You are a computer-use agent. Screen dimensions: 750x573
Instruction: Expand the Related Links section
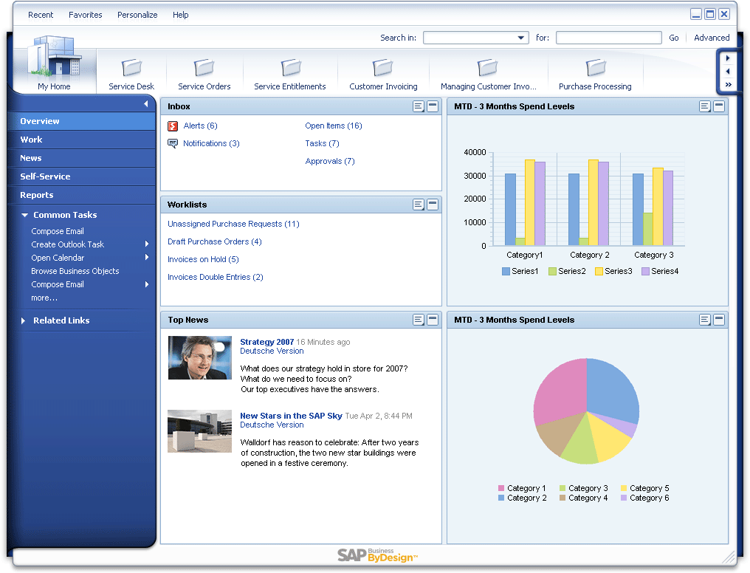23,320
